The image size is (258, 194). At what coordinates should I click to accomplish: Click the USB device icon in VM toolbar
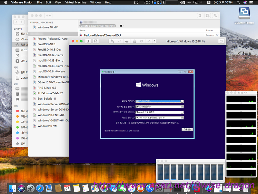[149, 41]
